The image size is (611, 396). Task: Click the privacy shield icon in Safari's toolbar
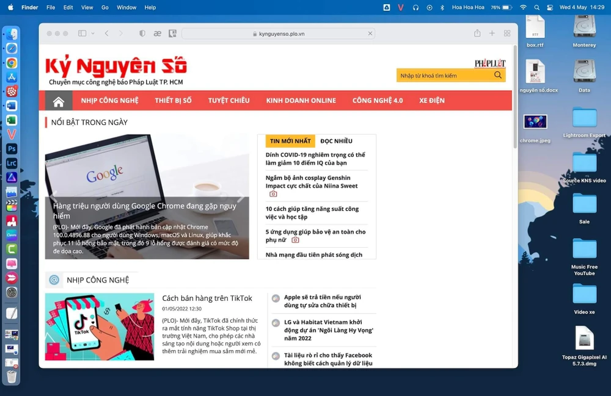(142, 34)
